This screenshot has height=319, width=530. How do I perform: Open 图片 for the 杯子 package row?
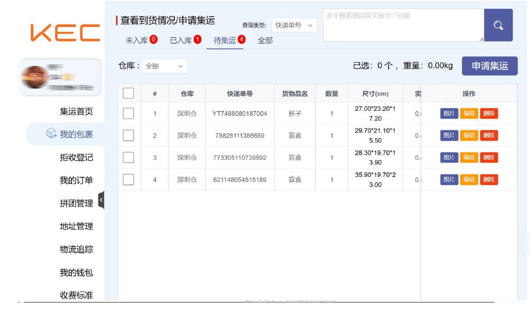pyautogui.click(x=449, y=113)
